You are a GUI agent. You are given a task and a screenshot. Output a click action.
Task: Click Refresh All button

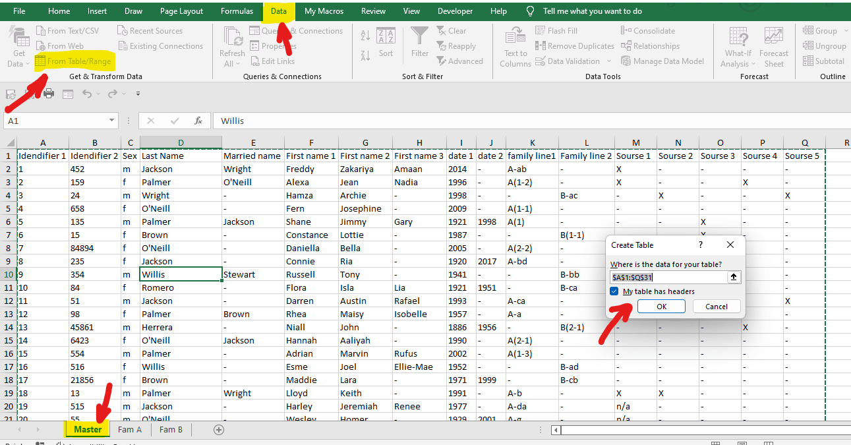tap(232, 47)
